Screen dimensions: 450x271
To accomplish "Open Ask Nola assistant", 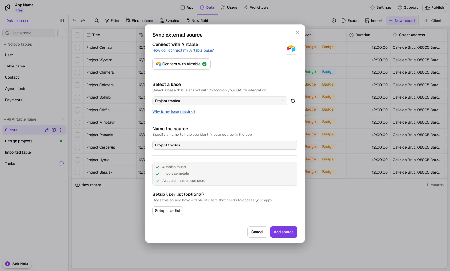I will pos(17,264).
